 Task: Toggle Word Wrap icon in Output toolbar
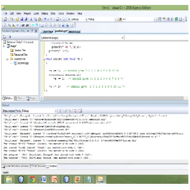tap(80, 111)
